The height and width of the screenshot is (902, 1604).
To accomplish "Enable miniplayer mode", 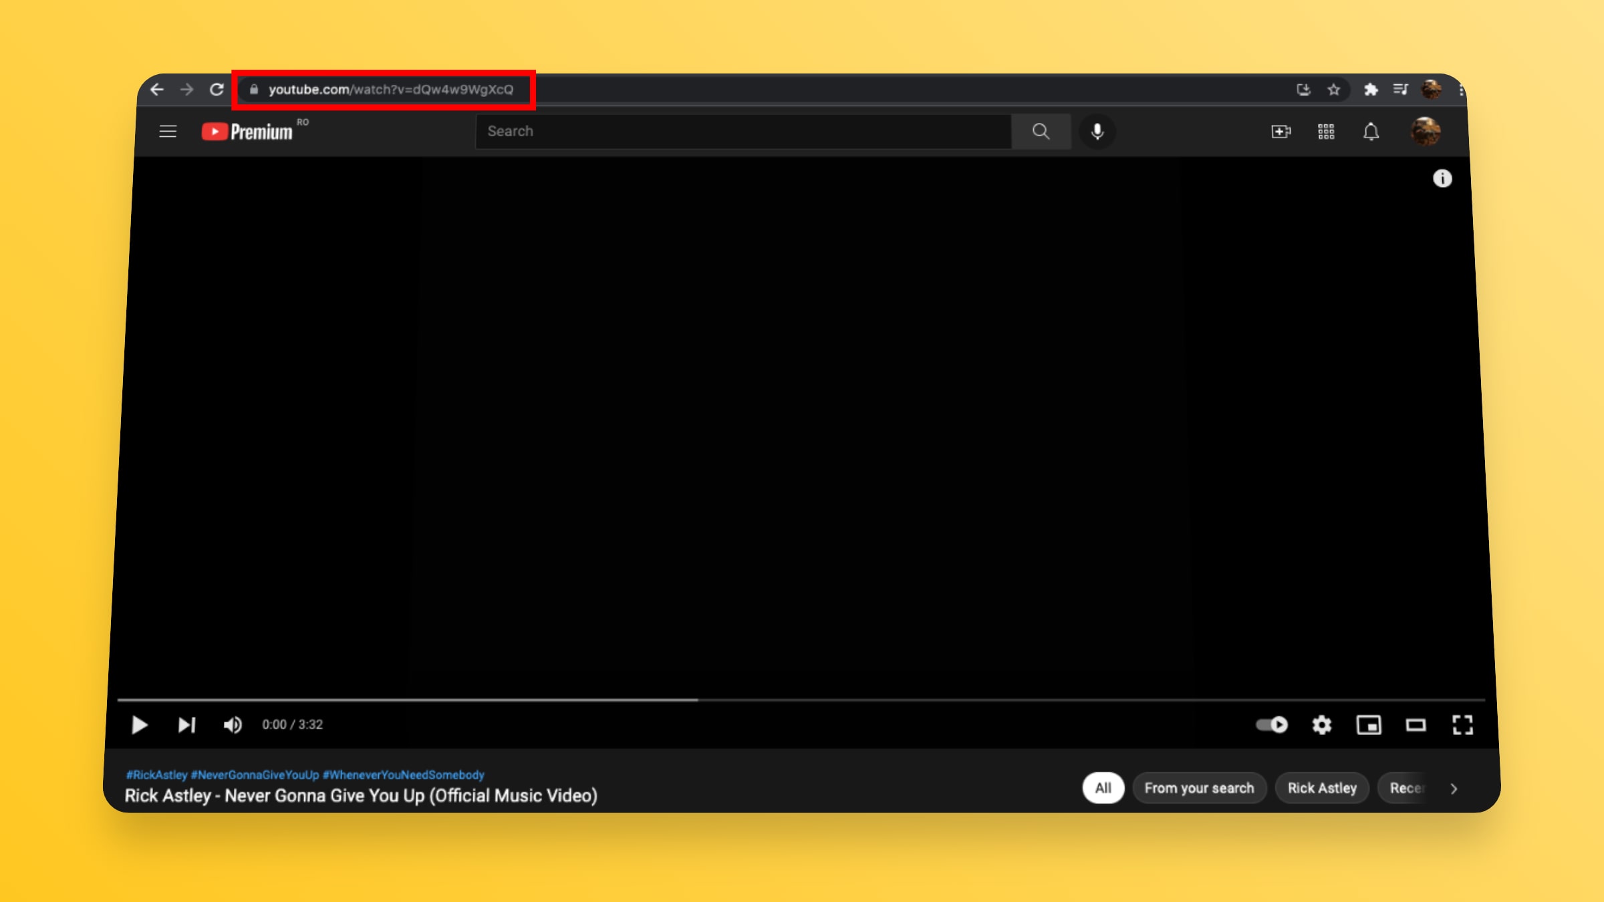I will click(1369, 725).
